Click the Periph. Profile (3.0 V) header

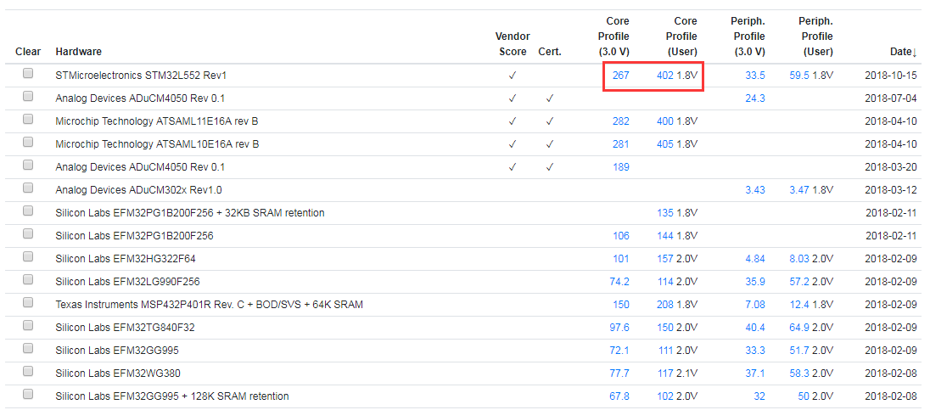748,37
